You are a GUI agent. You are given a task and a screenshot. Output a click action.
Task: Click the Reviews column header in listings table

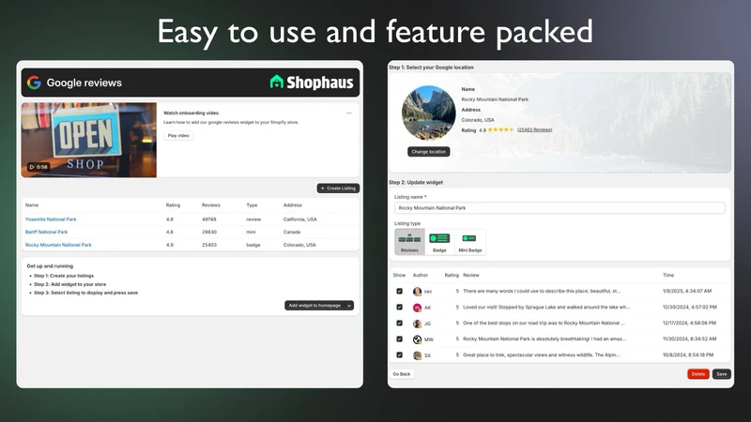pos(210,205)
